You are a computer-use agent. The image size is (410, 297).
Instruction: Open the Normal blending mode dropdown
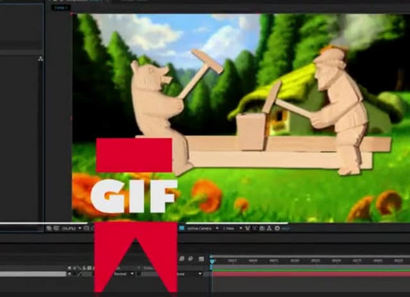click(124, 274)
